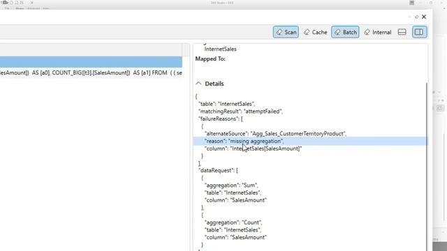Viewport: 447px width, 251px height.
Task: Click the "aggregation": "Sum" line
Action: [x=231, y=185]
